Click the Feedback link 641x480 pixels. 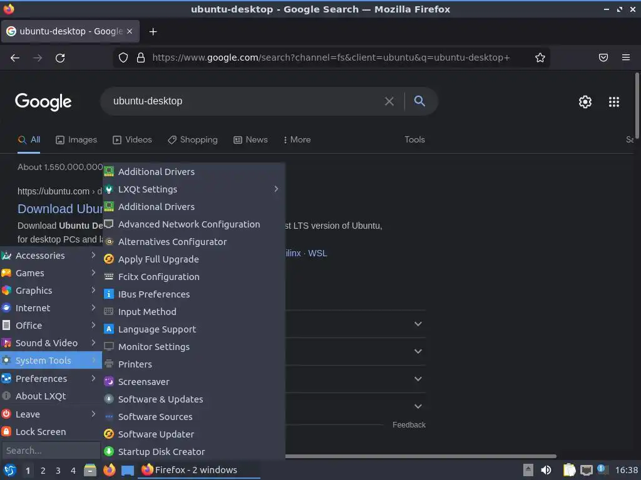[409, 425]
